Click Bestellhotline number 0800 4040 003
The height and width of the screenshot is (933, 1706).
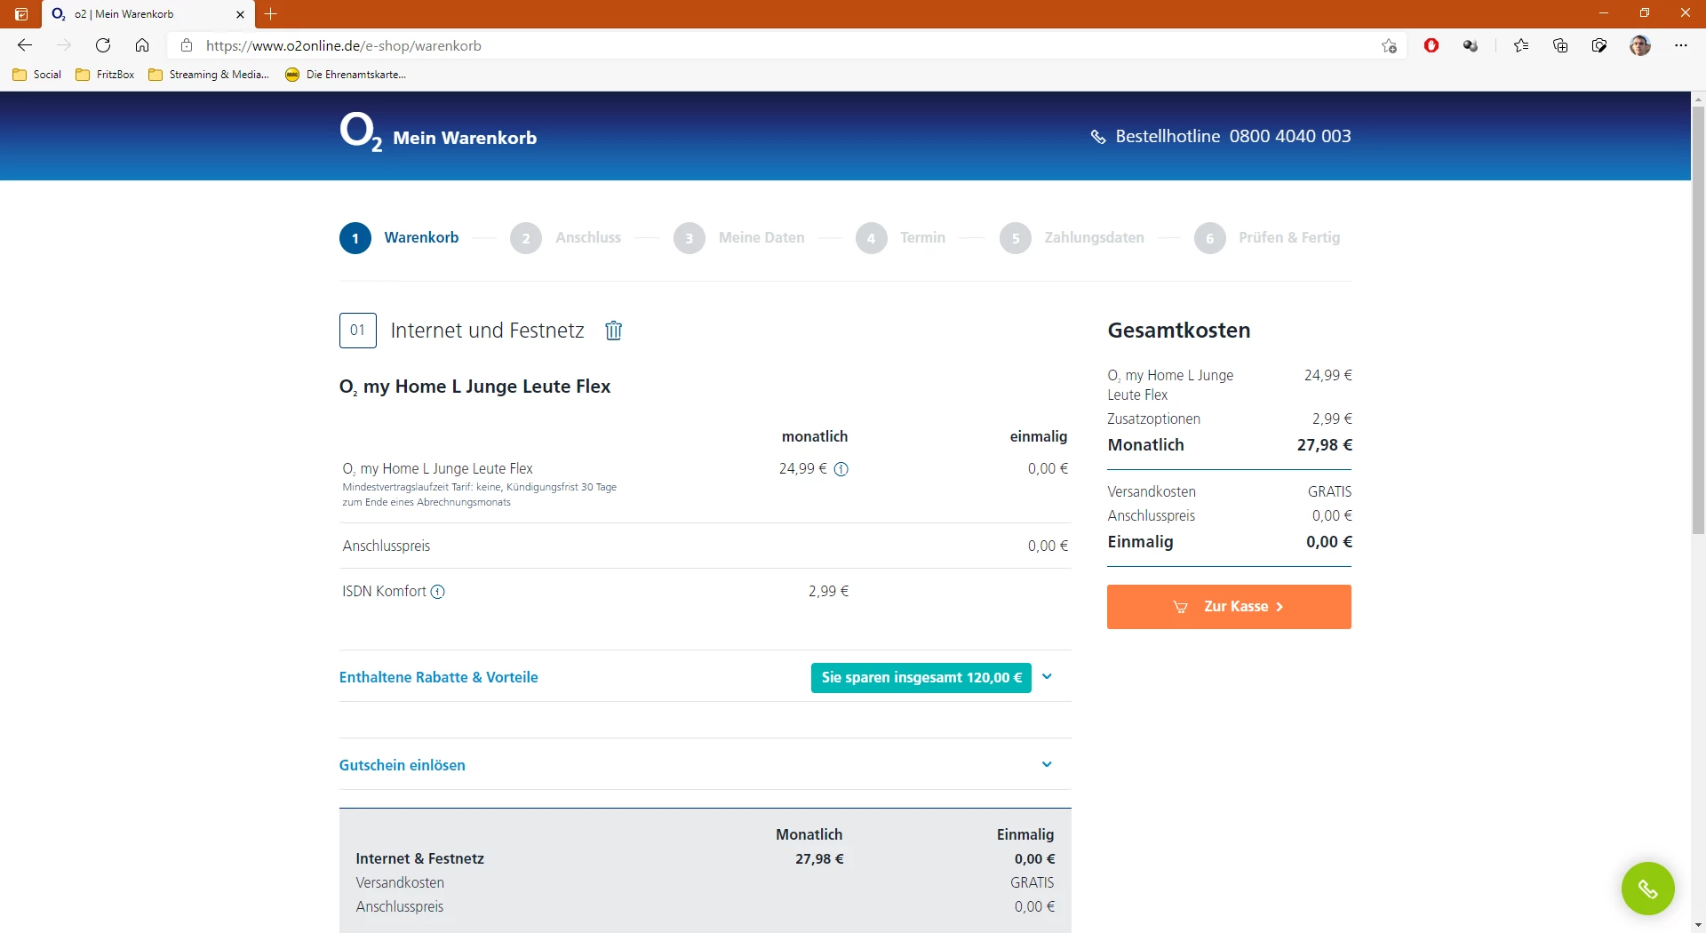pos(1290,137)
